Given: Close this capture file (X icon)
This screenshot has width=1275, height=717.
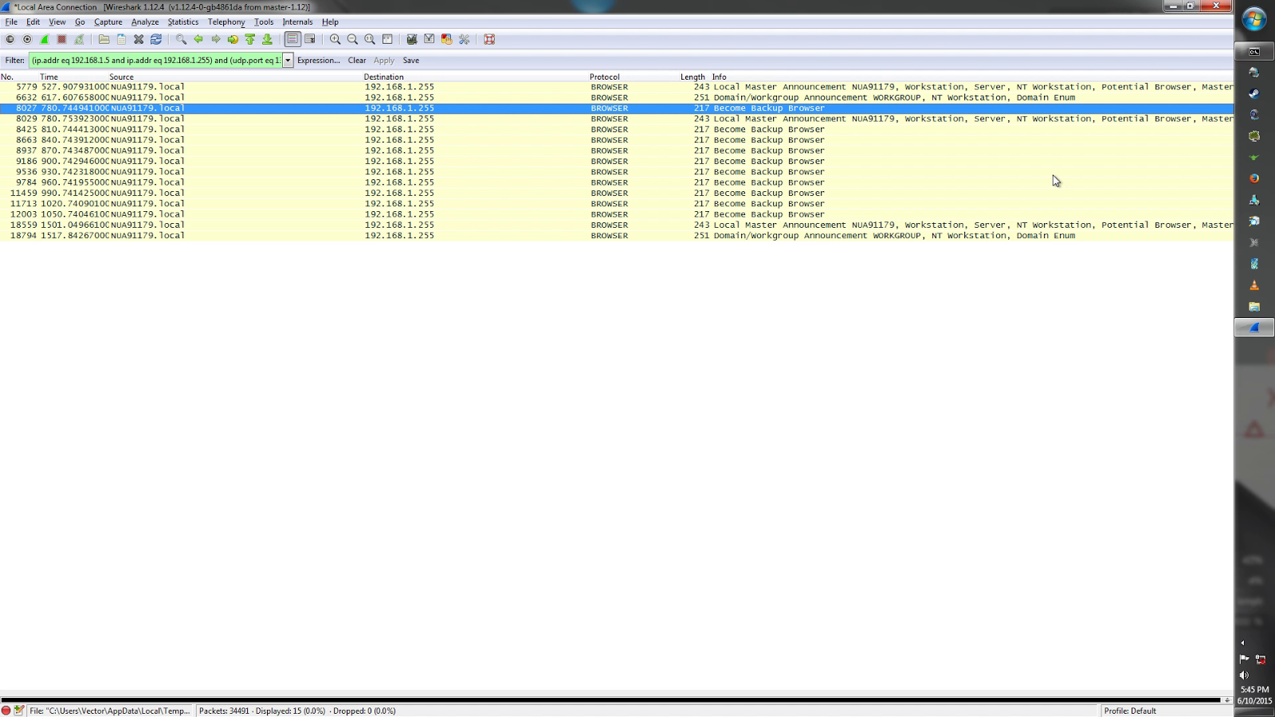Looking at the screenshot, I should coord(139,39).
